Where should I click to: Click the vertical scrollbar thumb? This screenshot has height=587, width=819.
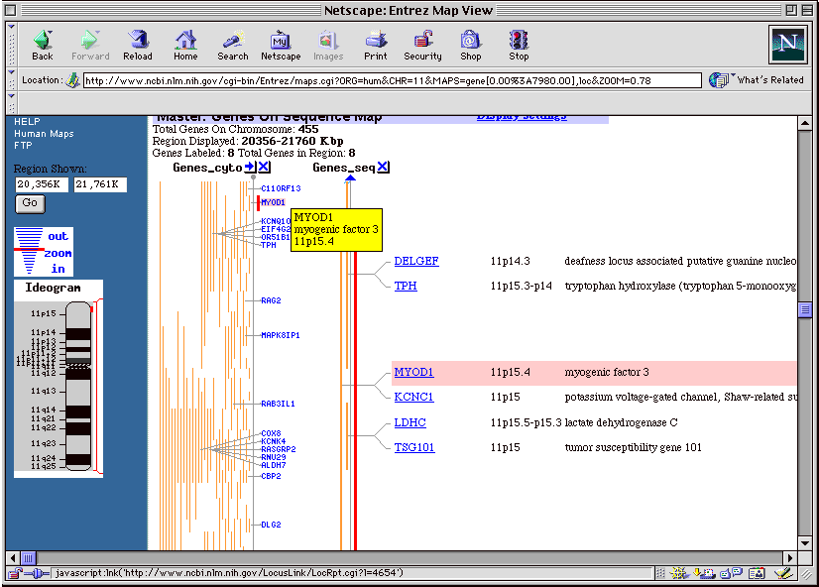pos(805,309)
